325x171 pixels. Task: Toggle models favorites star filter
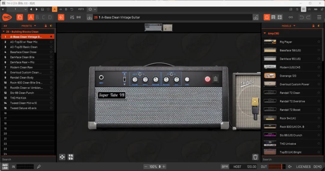[319, 26]
